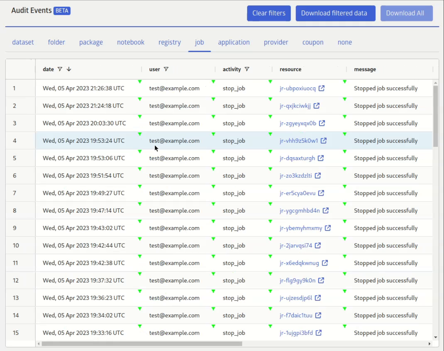Open external link icon for jr-zo3kzdzlti
The width and height of the screenshot is (444, 351).
(x=318, y=175)
